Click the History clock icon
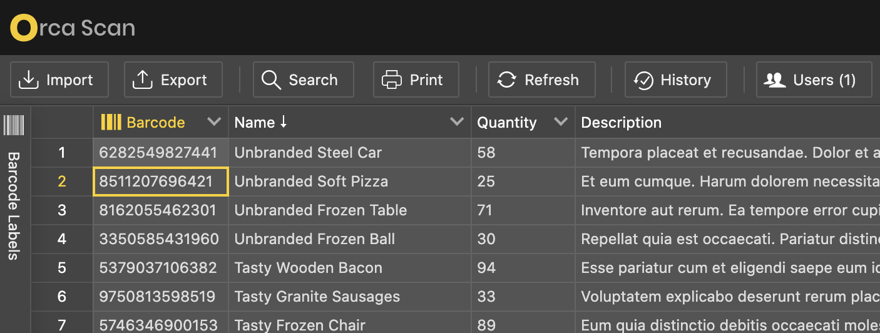Viewport: 880px width, 333px height. point(643,80)
